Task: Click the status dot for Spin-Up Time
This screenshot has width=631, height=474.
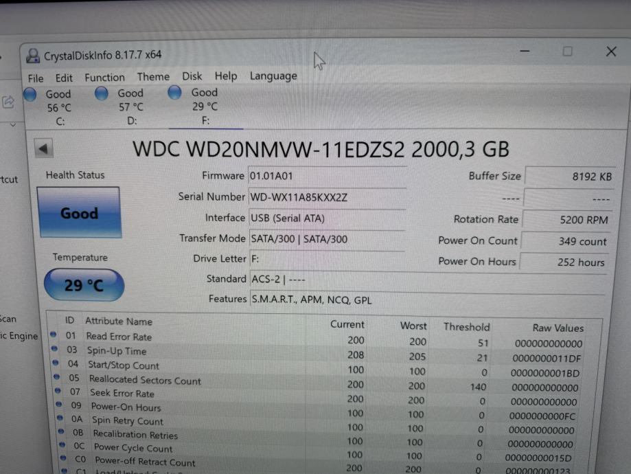Action: click(x=54, y=350)
